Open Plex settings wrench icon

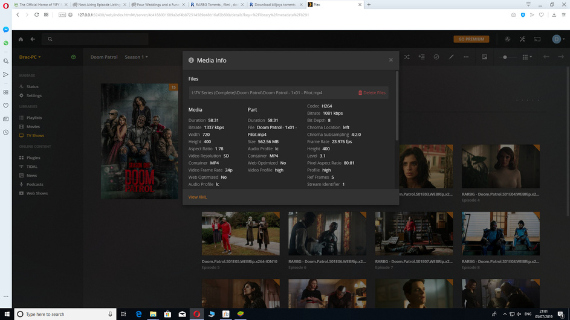coord(522,39)
